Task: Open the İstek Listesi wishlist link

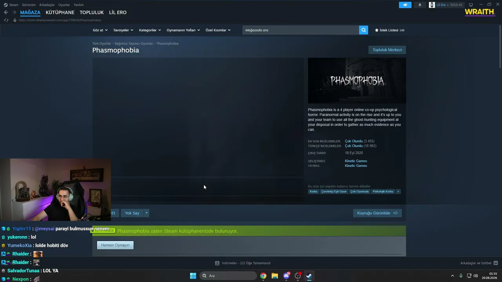Action: (x=389, y=30)
